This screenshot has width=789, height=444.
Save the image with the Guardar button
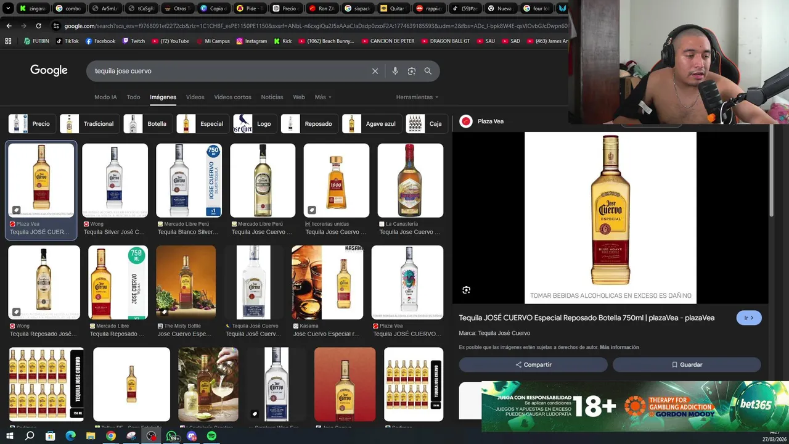tap(687, 364)
